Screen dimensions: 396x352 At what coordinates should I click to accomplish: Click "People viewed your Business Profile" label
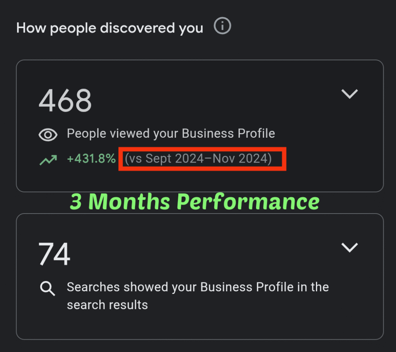(171, 134)
